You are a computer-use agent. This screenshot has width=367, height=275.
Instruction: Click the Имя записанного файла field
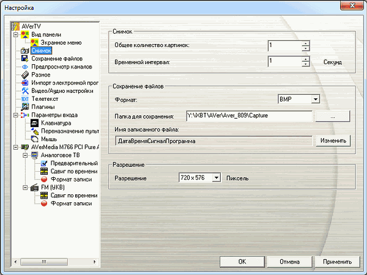click(213, 141)
